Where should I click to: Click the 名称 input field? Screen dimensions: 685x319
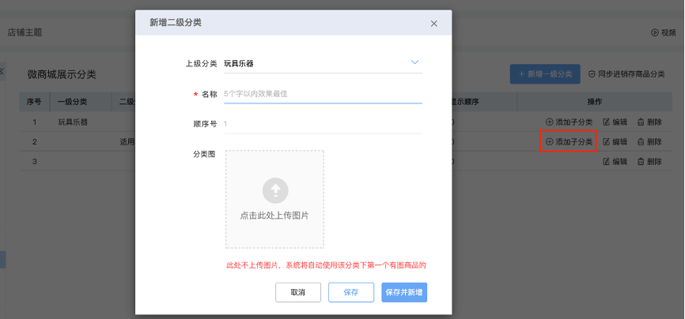tap(322, 94)
